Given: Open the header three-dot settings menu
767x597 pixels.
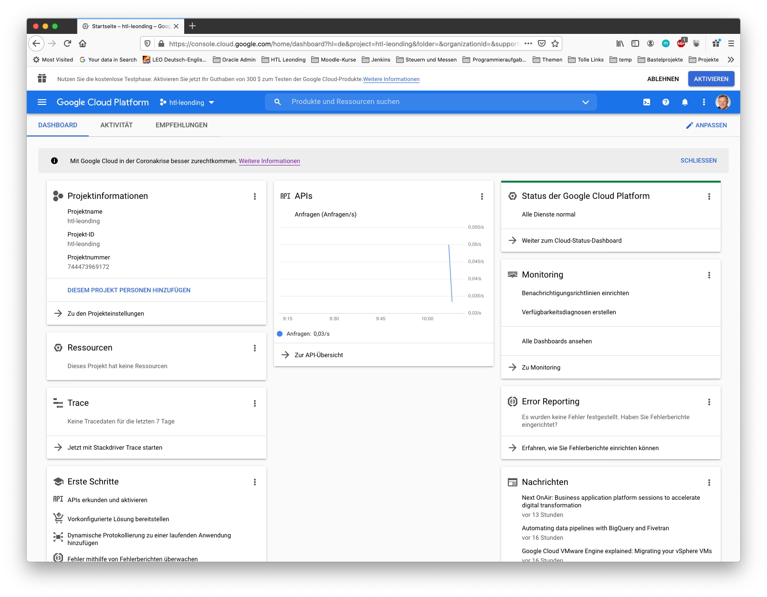Looking at the screenshot, I should coord(704,102).
